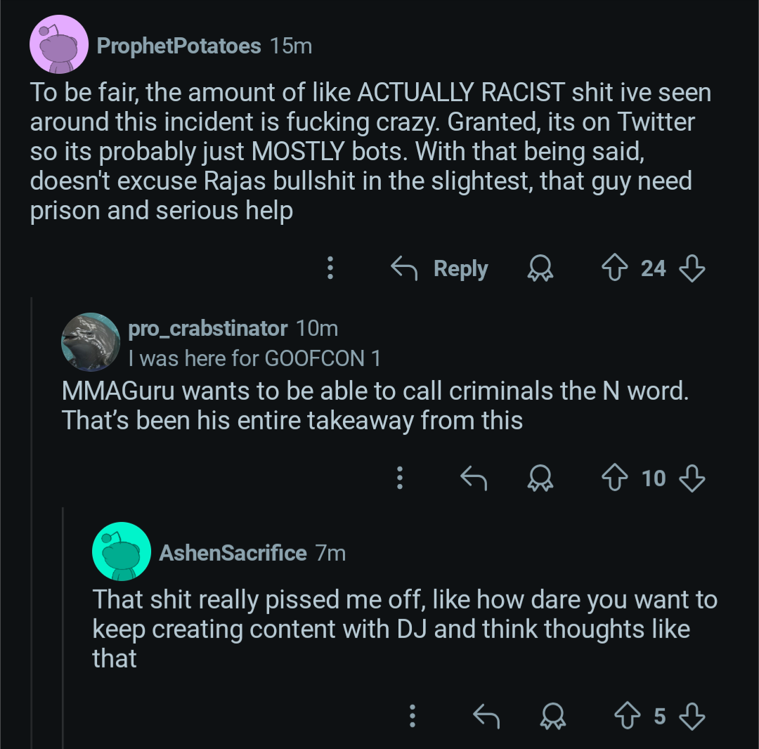
Task: Reply to AshenSacrifice's comment
Action: (x=486, y=716)
